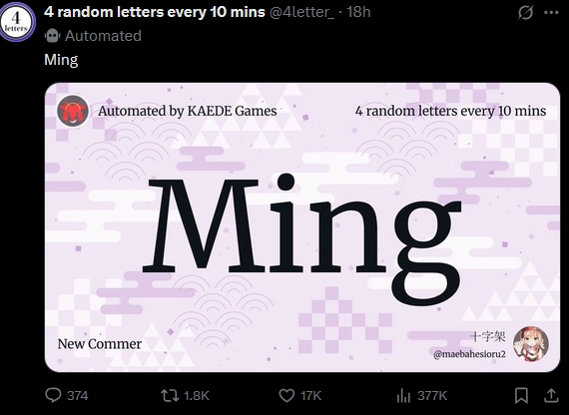Open the @4letter_ handle link
Image resolution: width=569 pixels, height=415 pixels.
301,12
